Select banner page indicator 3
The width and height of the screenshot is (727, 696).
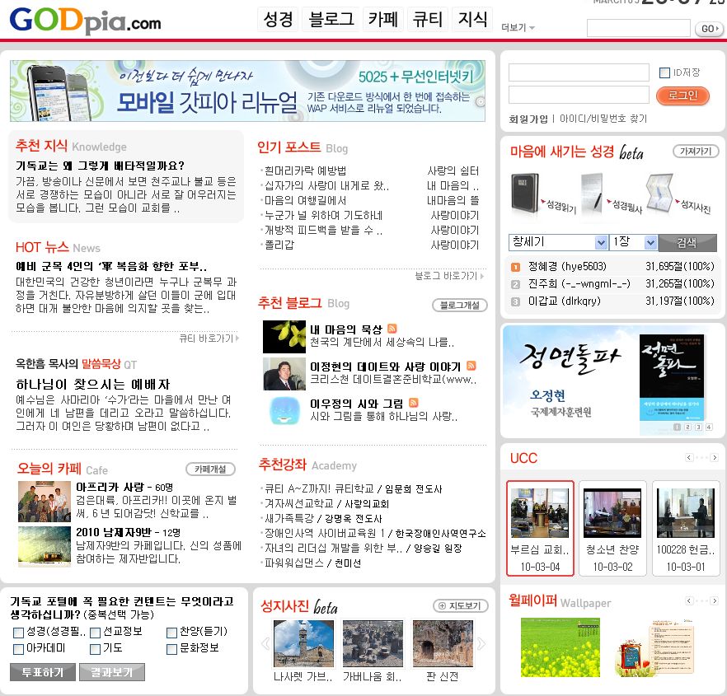pos(697,427)
